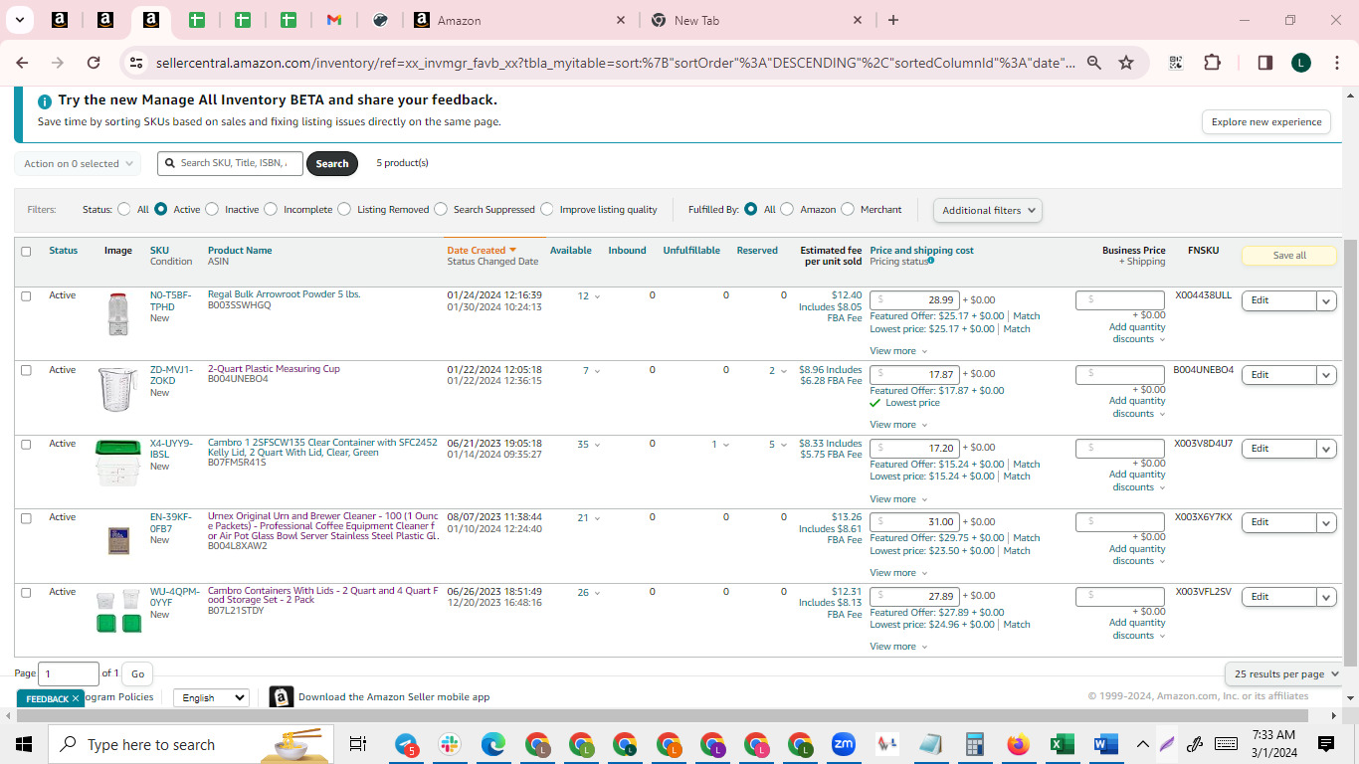The height and width of the screenshot is (764, 1359).
Task: Open Telegram from the taskbar
Action: click(407, 744)
